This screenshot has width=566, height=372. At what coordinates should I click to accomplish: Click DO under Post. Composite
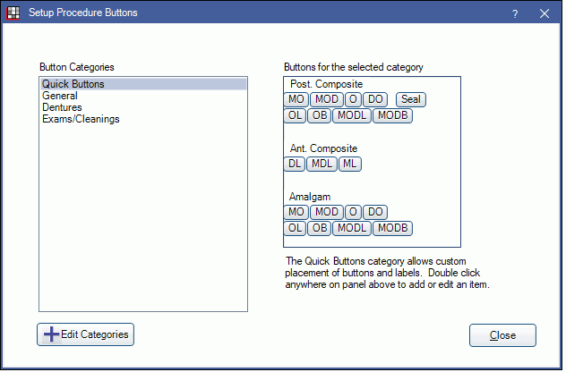[375, 99]
